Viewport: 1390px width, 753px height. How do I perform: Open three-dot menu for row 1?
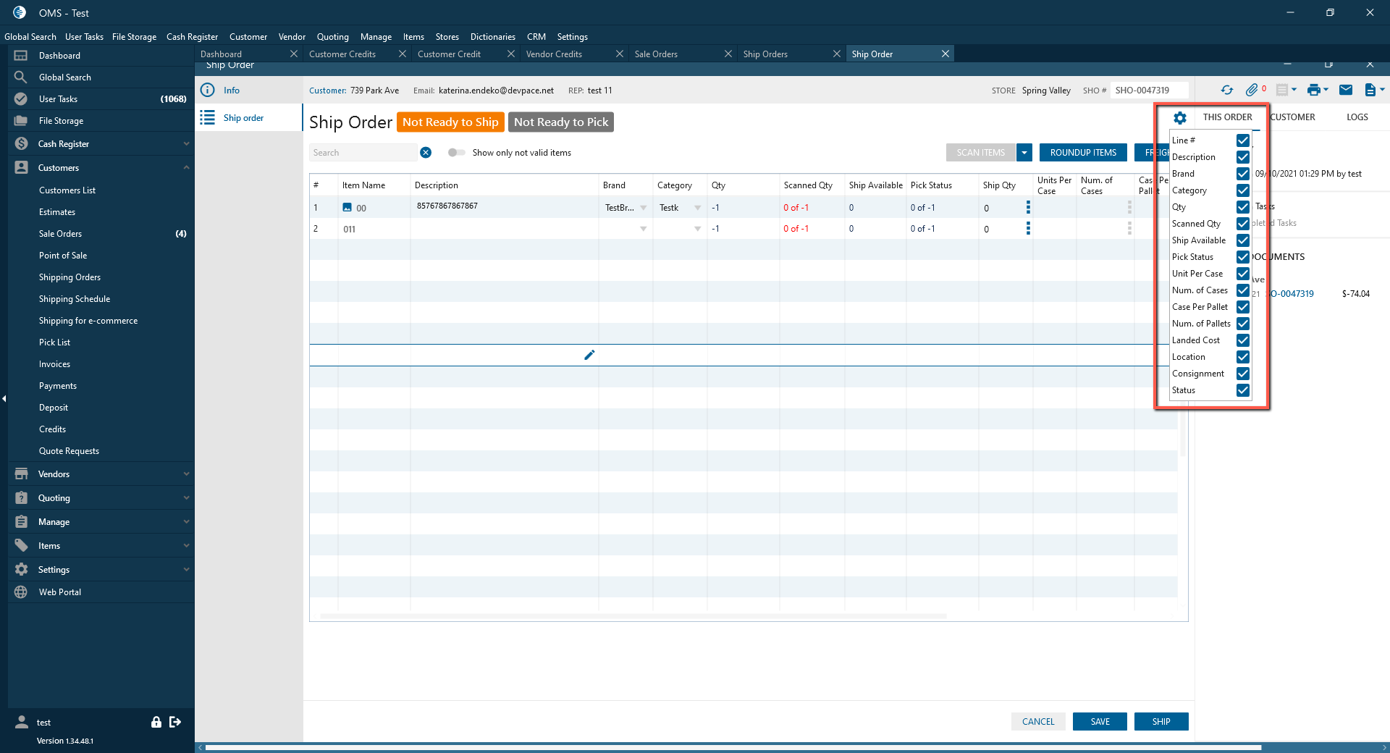coord(1028,208)
